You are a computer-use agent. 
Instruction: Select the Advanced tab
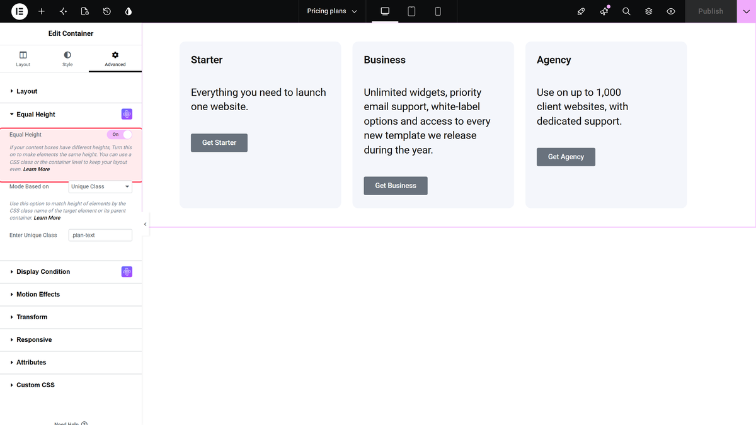pos(115,59)
